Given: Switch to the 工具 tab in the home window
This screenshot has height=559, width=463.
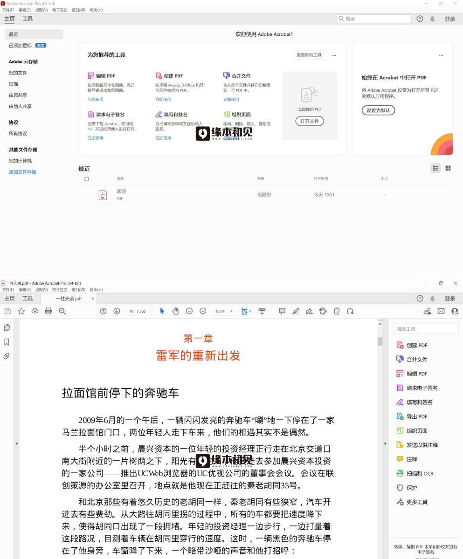Looking at the screenshot, I should point(28,19).
